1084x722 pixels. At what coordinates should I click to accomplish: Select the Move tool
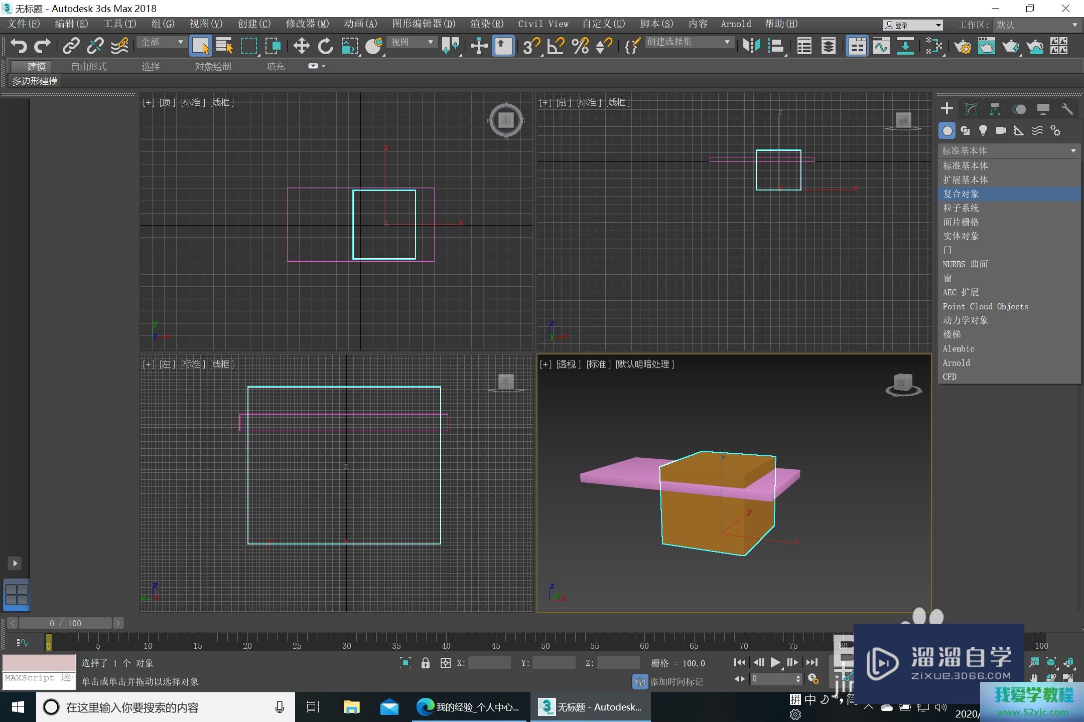tap(301, 46)
